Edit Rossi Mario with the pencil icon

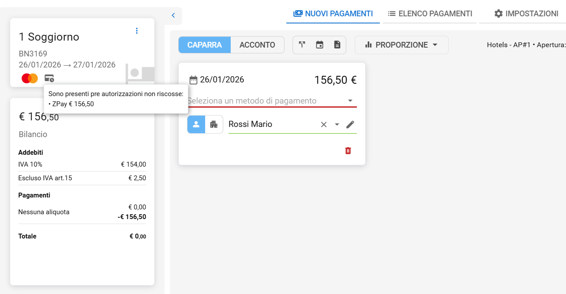[350, 124]
